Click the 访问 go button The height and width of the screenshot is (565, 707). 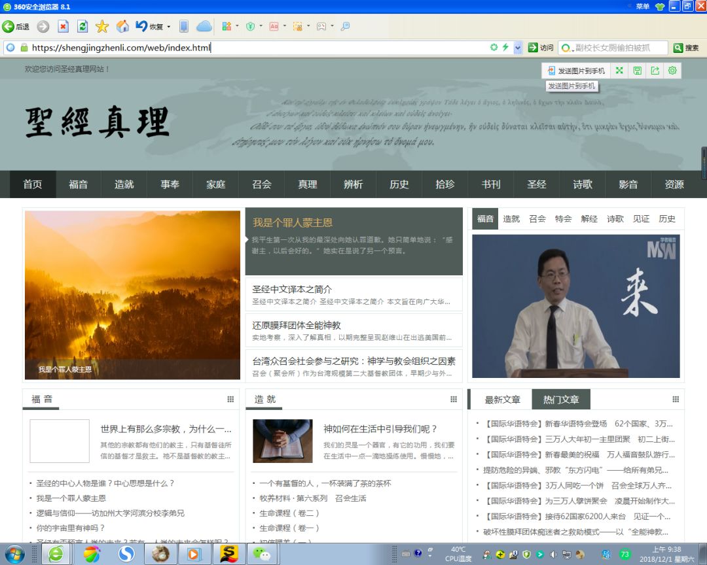point(541,47)
